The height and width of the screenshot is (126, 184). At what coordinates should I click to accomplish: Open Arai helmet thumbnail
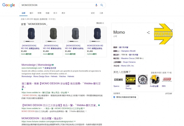pyautogui.click(x=155, y=80)
